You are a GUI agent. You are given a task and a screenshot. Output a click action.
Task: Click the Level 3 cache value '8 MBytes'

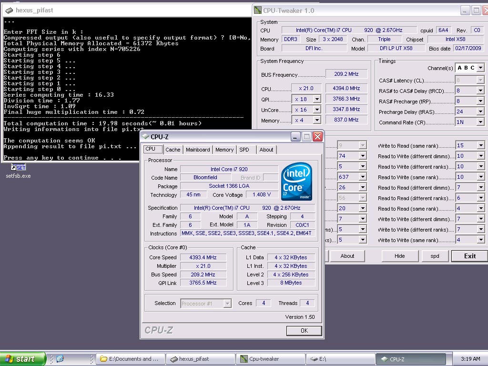[291, 283]
